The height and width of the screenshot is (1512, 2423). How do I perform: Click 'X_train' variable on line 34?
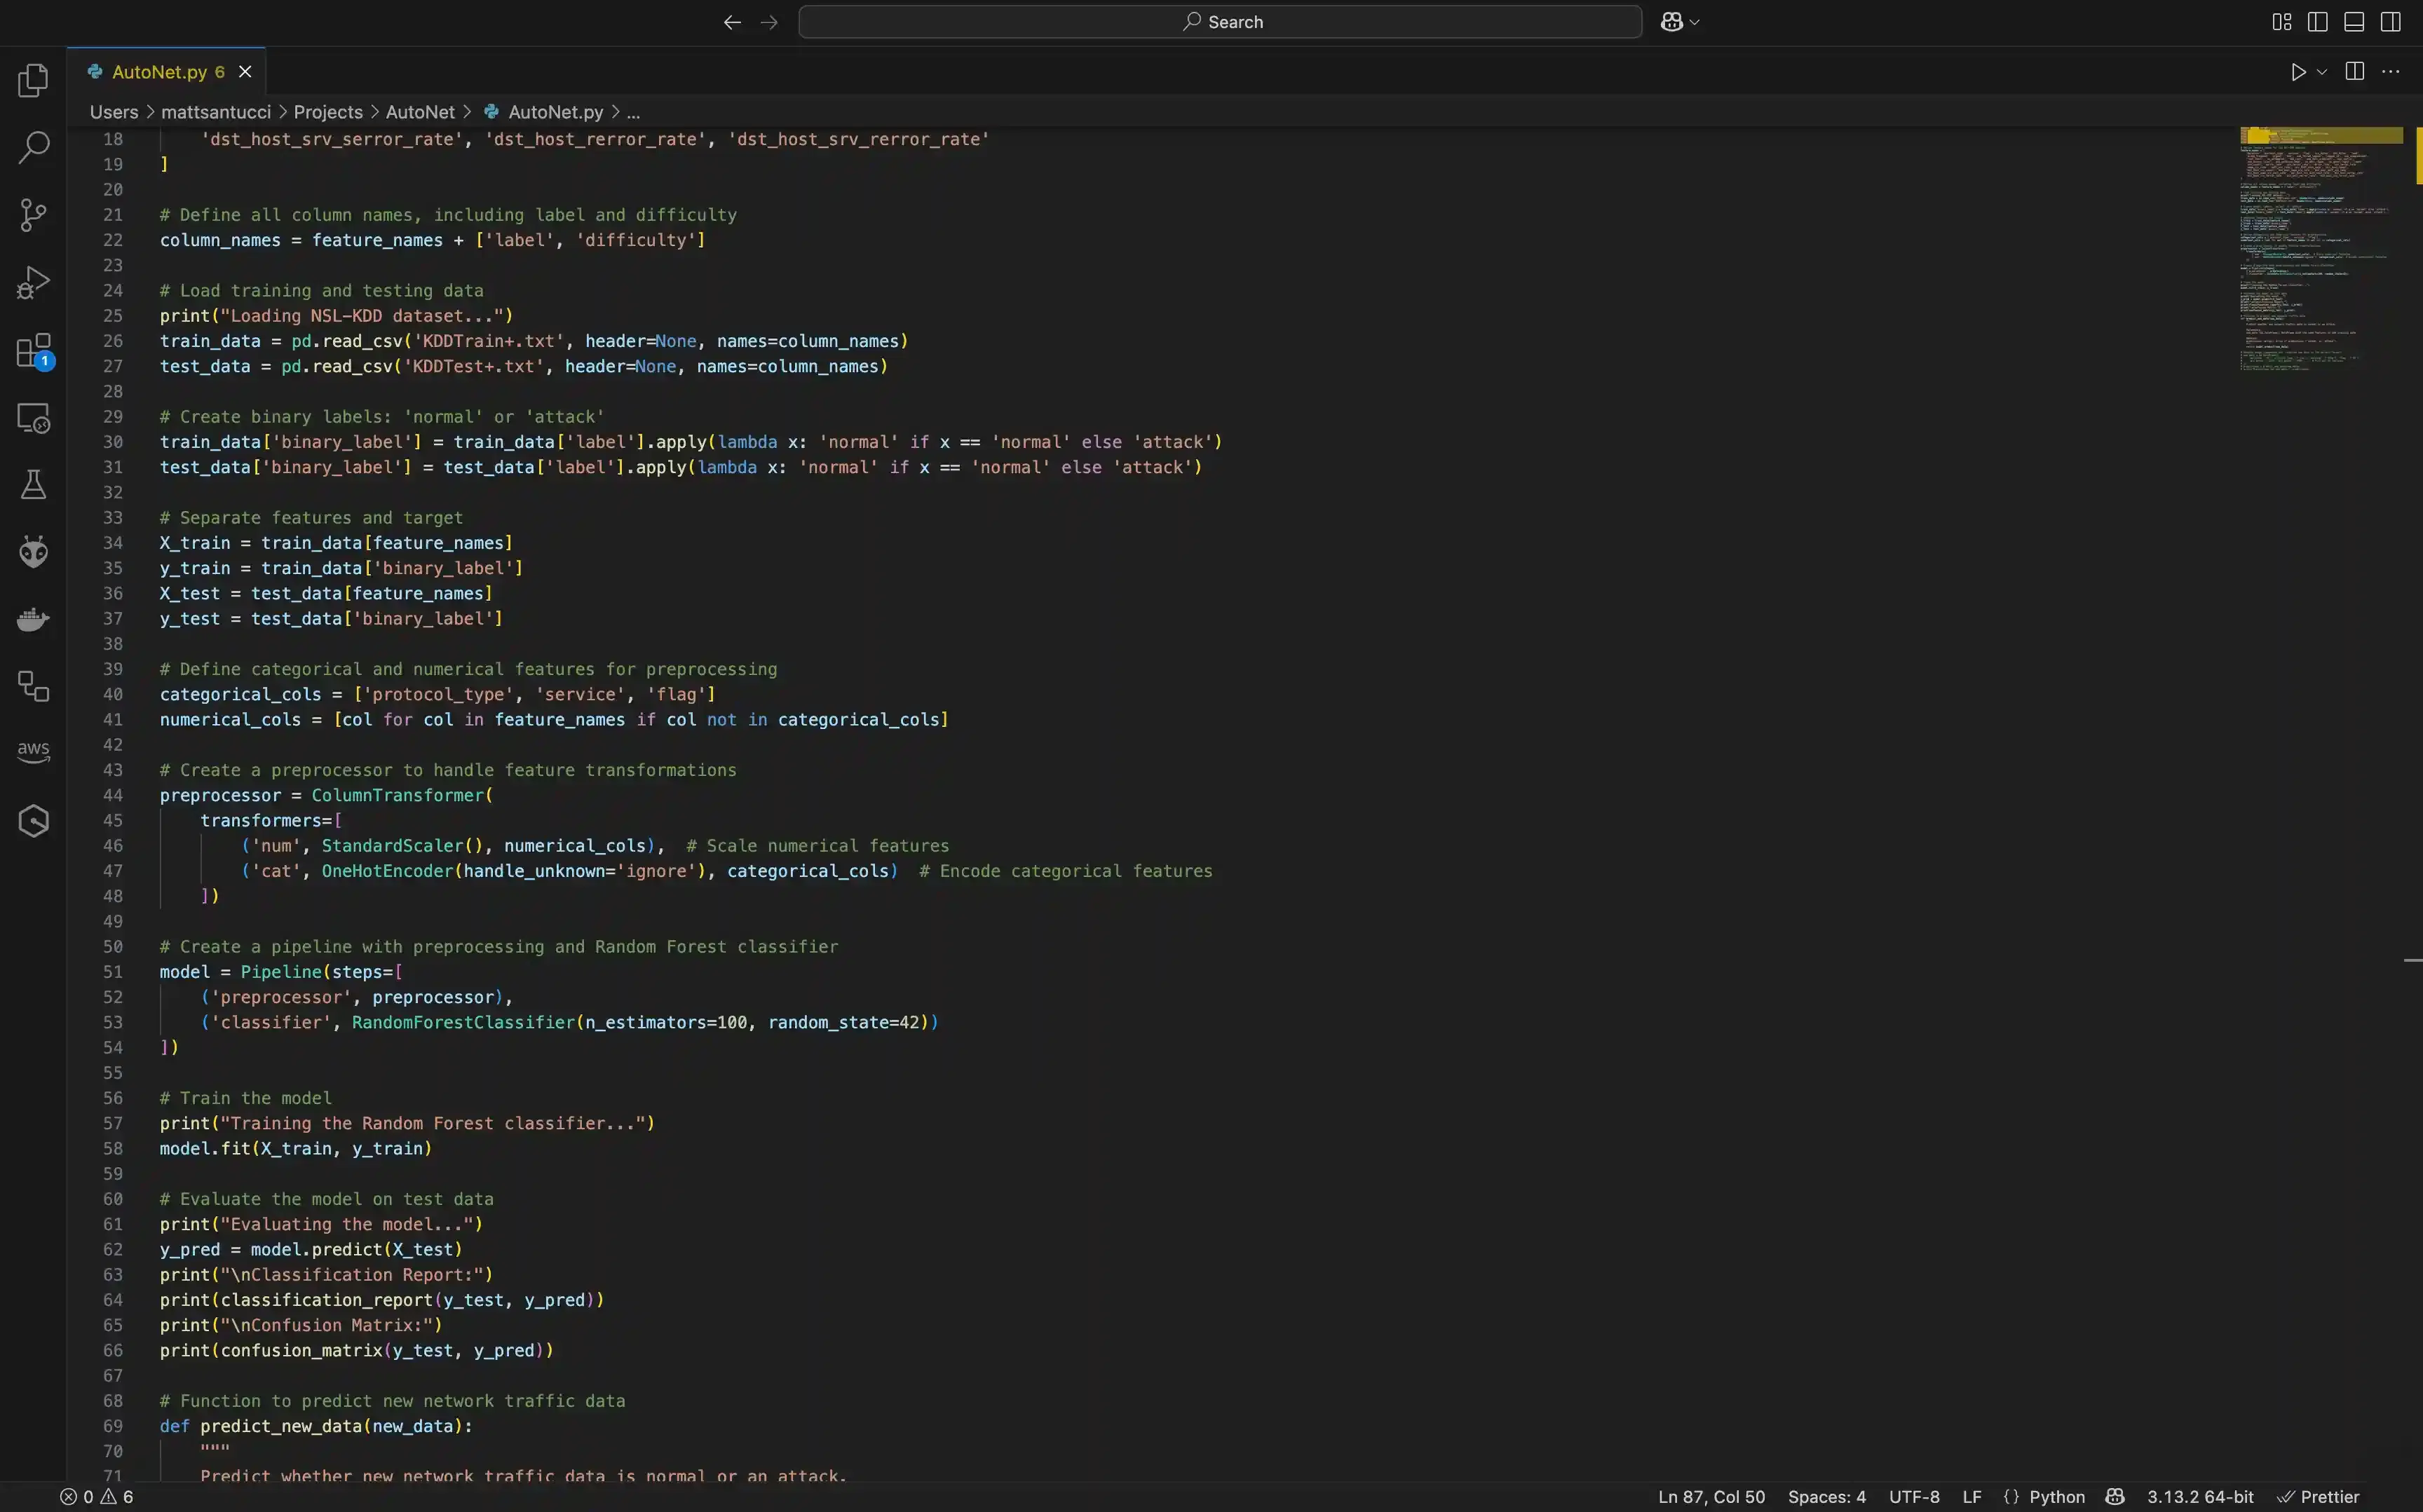[x=195, y=543]
